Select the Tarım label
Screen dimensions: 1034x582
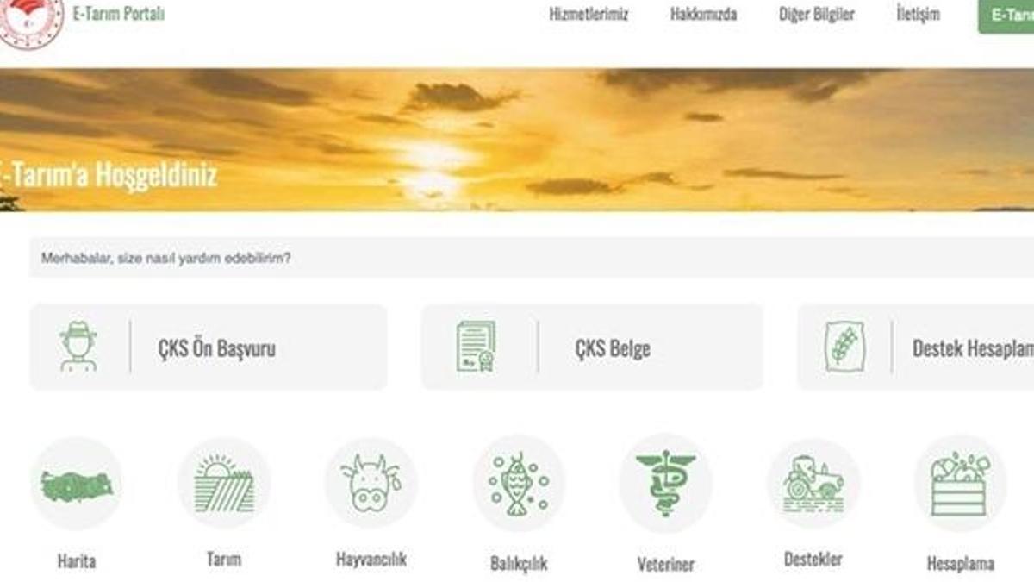coord(224,559)
